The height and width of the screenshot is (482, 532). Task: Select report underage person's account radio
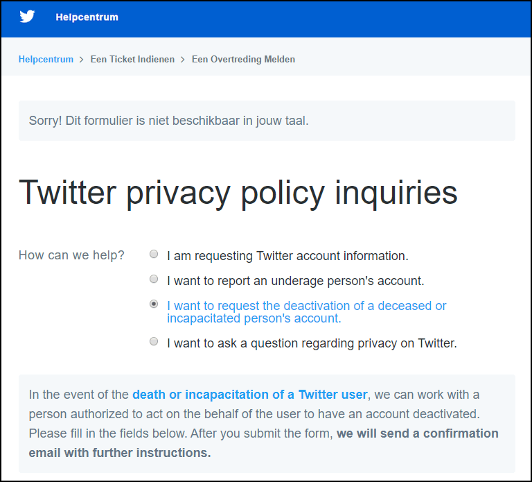click(154, 279)
